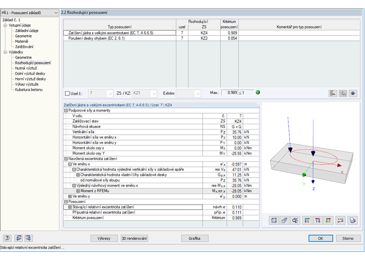Select Geometrie under Vstupní údaje
365x260 pixels.
click(x=23, y=36)
